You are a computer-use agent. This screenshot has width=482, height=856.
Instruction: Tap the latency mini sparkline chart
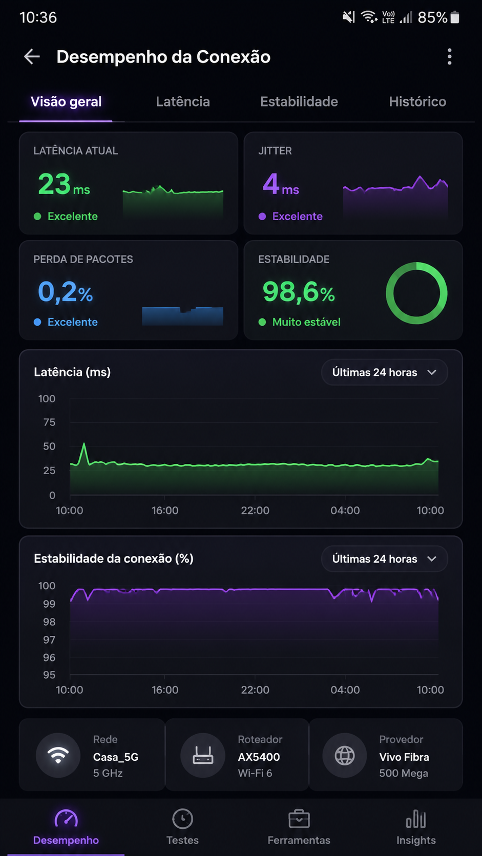(173, 202)
